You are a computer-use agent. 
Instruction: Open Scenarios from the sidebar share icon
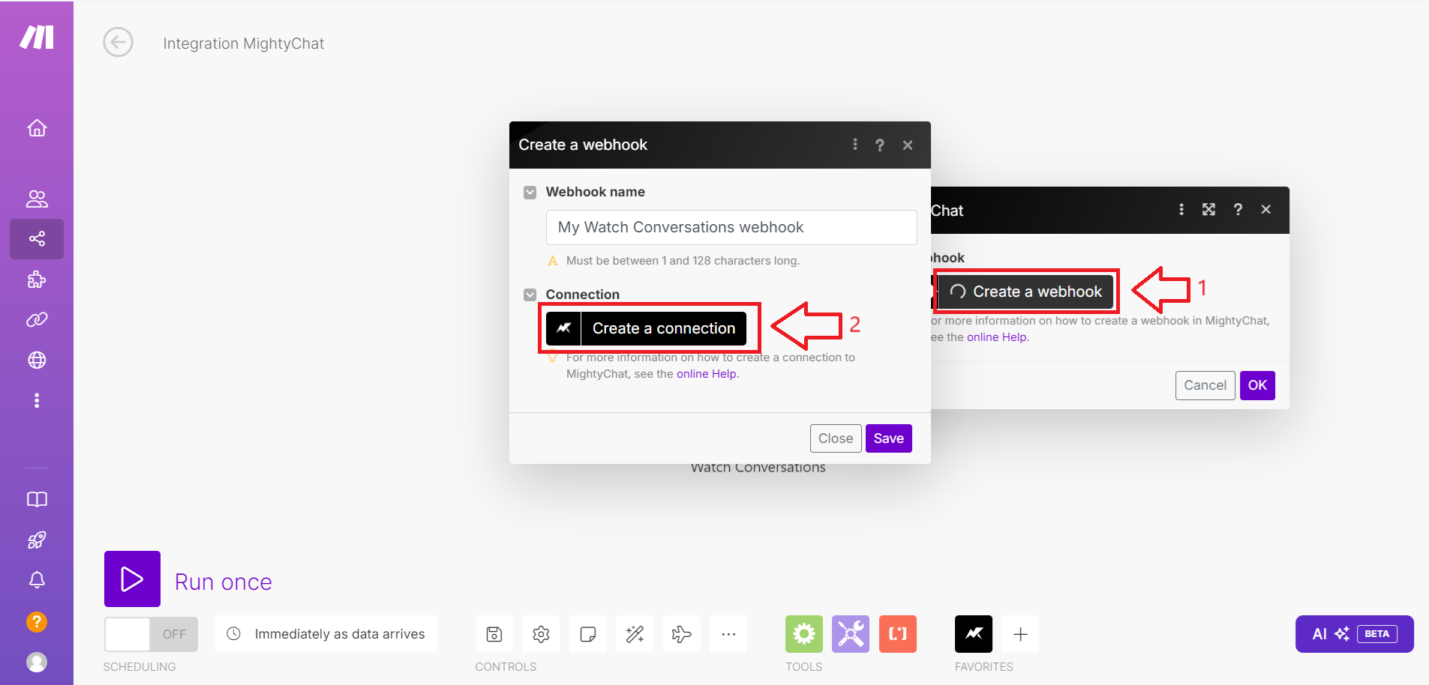coord(37,239)
